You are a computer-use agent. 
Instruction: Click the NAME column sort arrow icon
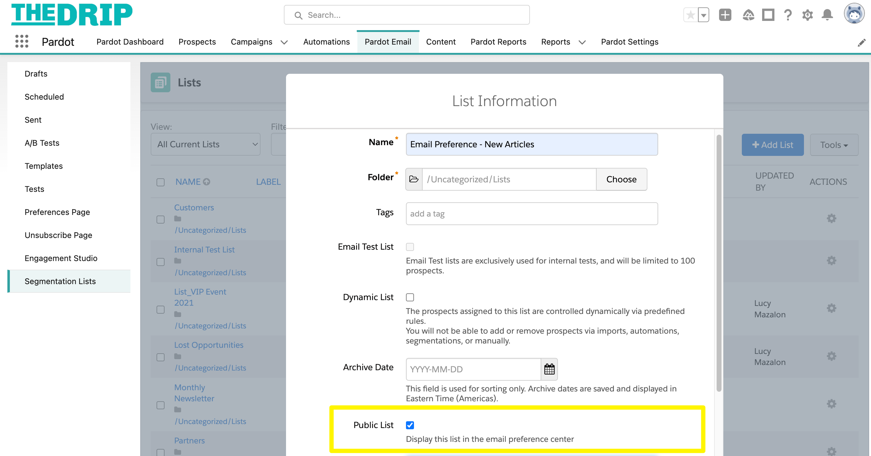(206, 182)
